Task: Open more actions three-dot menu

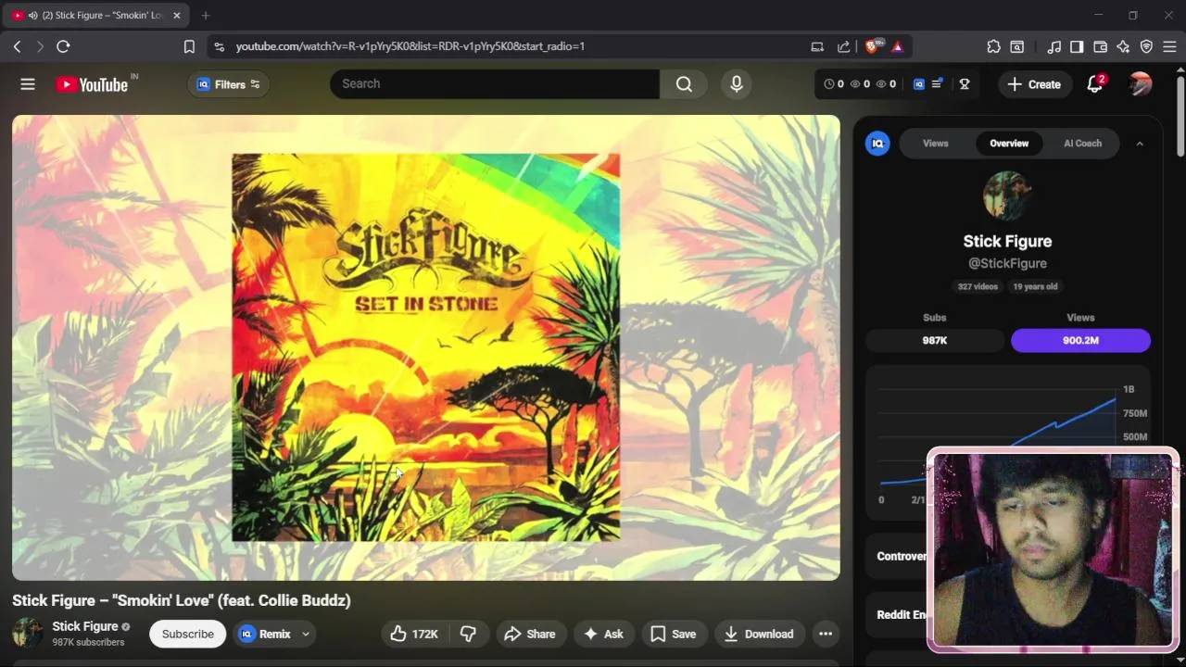Action: [x=826, y=634]
